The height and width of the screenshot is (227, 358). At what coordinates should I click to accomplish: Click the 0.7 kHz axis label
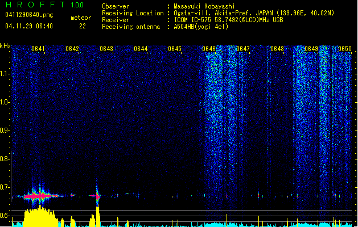[5, 187]
